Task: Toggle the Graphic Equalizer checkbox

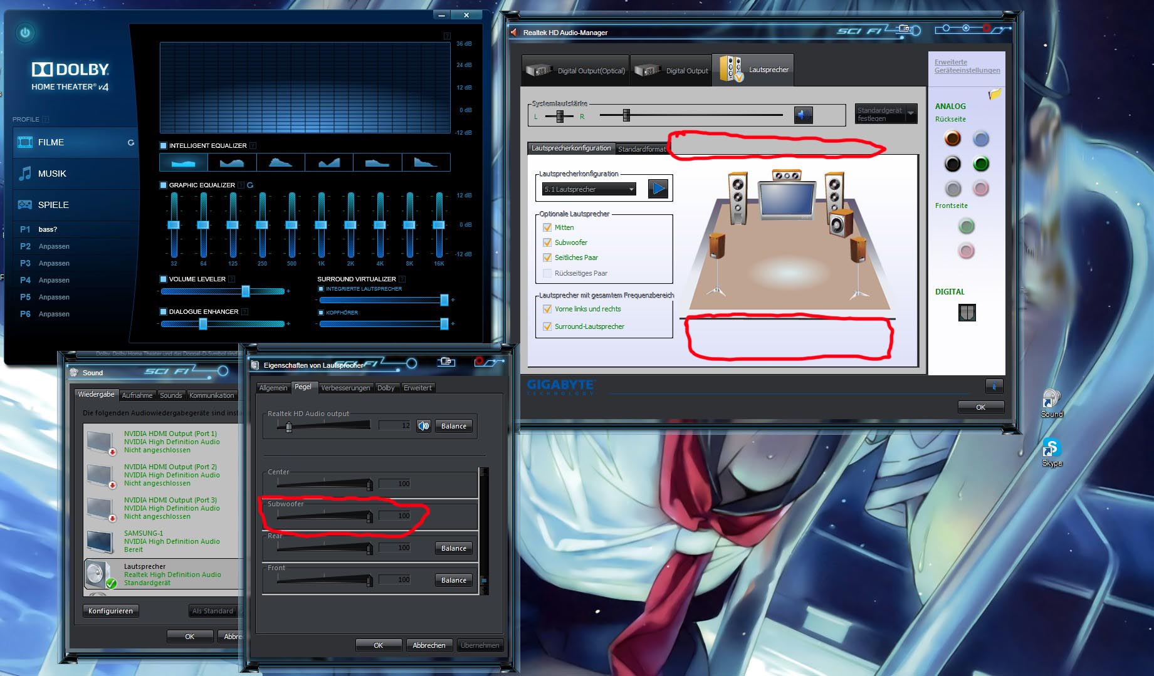Action: (x=164, y=185)
